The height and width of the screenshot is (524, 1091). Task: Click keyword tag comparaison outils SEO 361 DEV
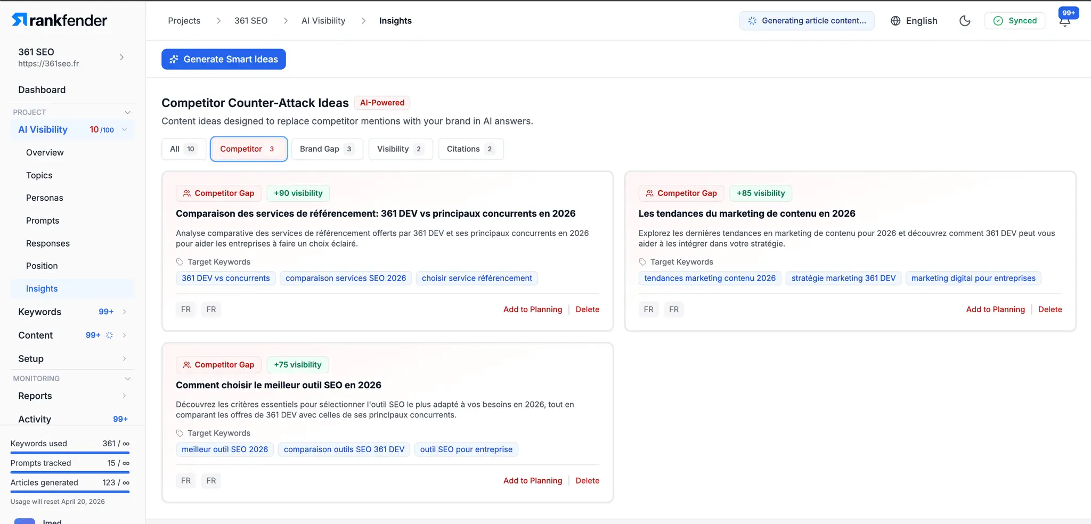pos(344,449)
